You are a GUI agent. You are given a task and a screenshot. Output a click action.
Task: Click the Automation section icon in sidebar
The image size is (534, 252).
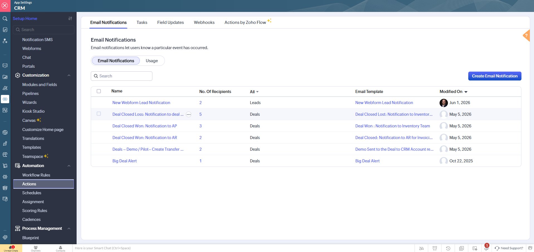tap(18, 166)
